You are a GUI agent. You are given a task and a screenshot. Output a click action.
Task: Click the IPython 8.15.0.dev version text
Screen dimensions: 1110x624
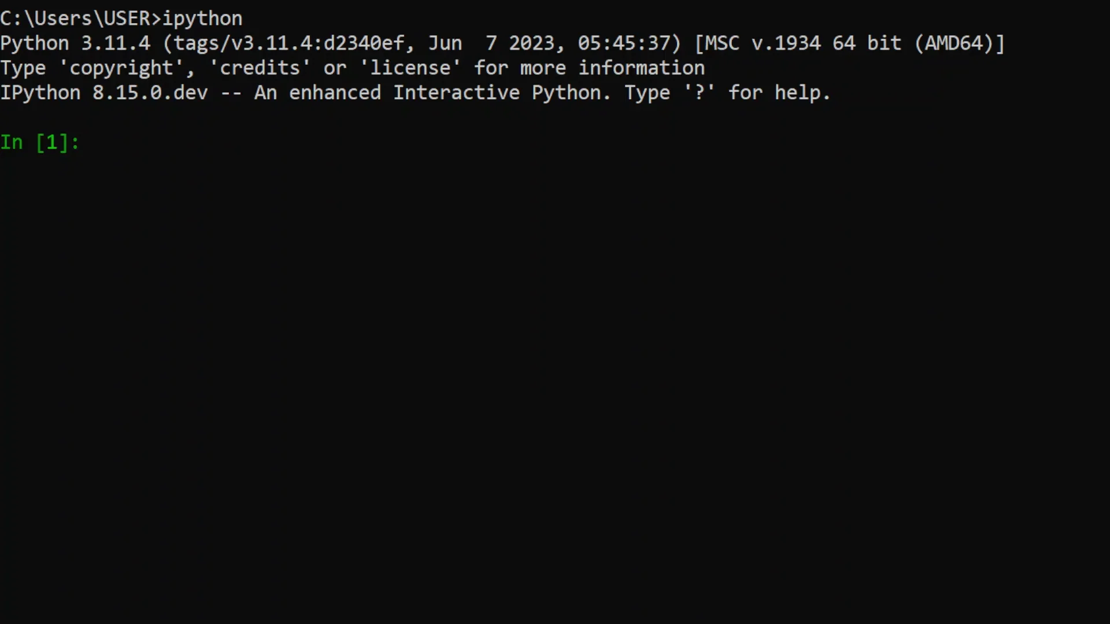point(104,93)
